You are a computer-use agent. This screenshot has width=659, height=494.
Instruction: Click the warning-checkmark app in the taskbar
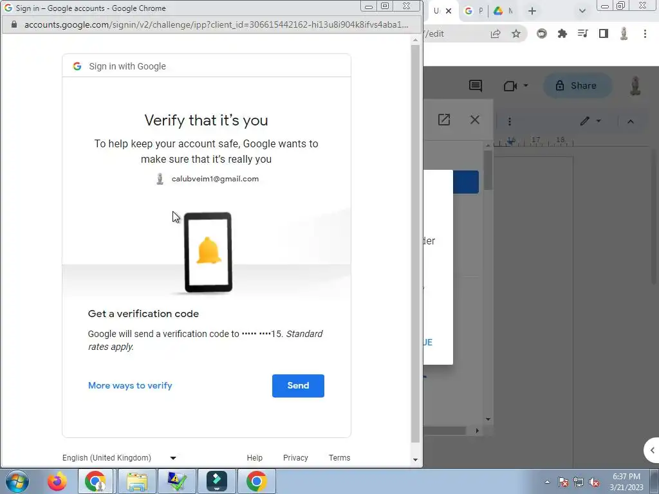tap(176, 481)
